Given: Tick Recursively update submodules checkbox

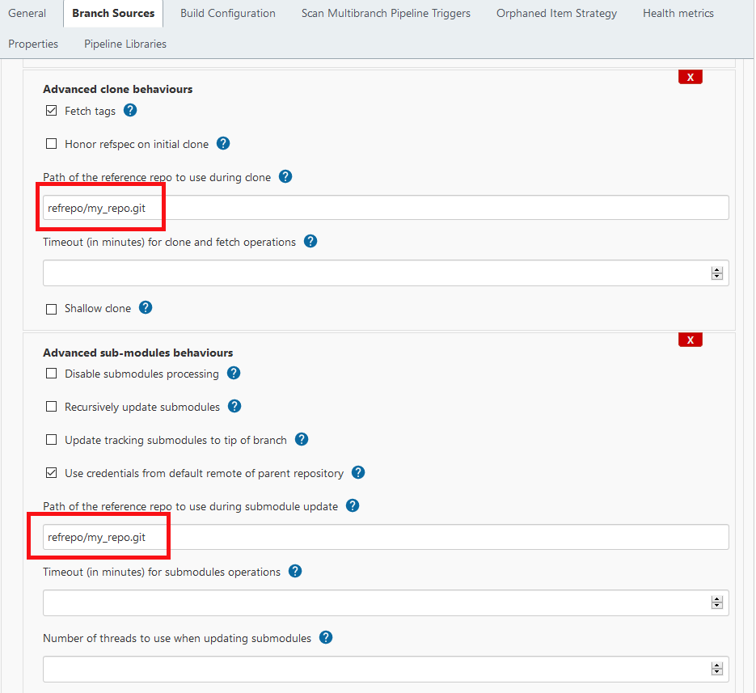Looking at the screenshot, I should 52,407.
